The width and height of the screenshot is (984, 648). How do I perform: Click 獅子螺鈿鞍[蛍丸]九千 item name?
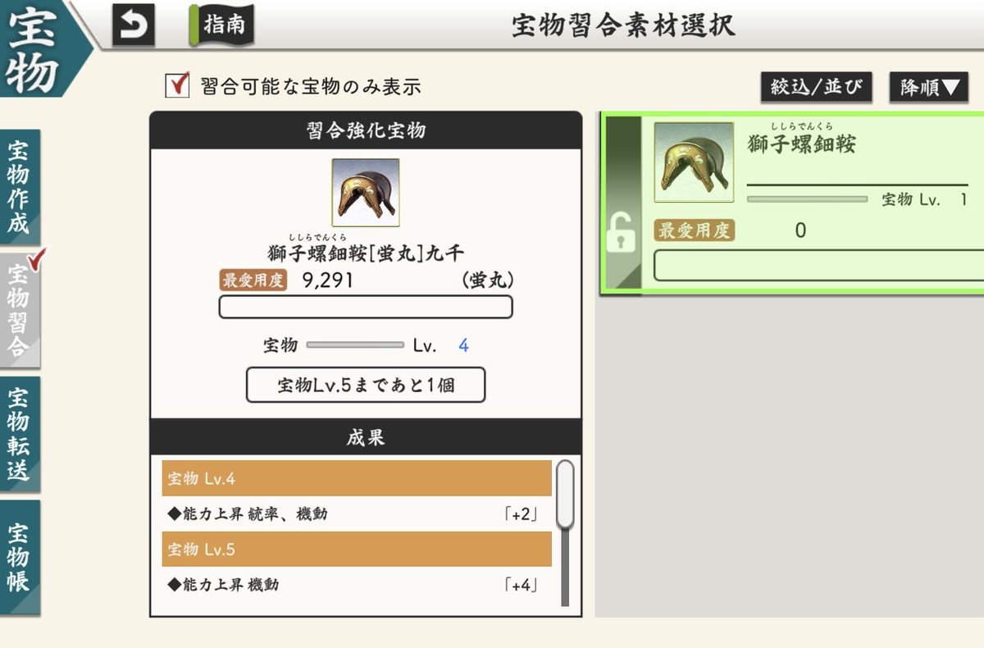tap(365, 253)
